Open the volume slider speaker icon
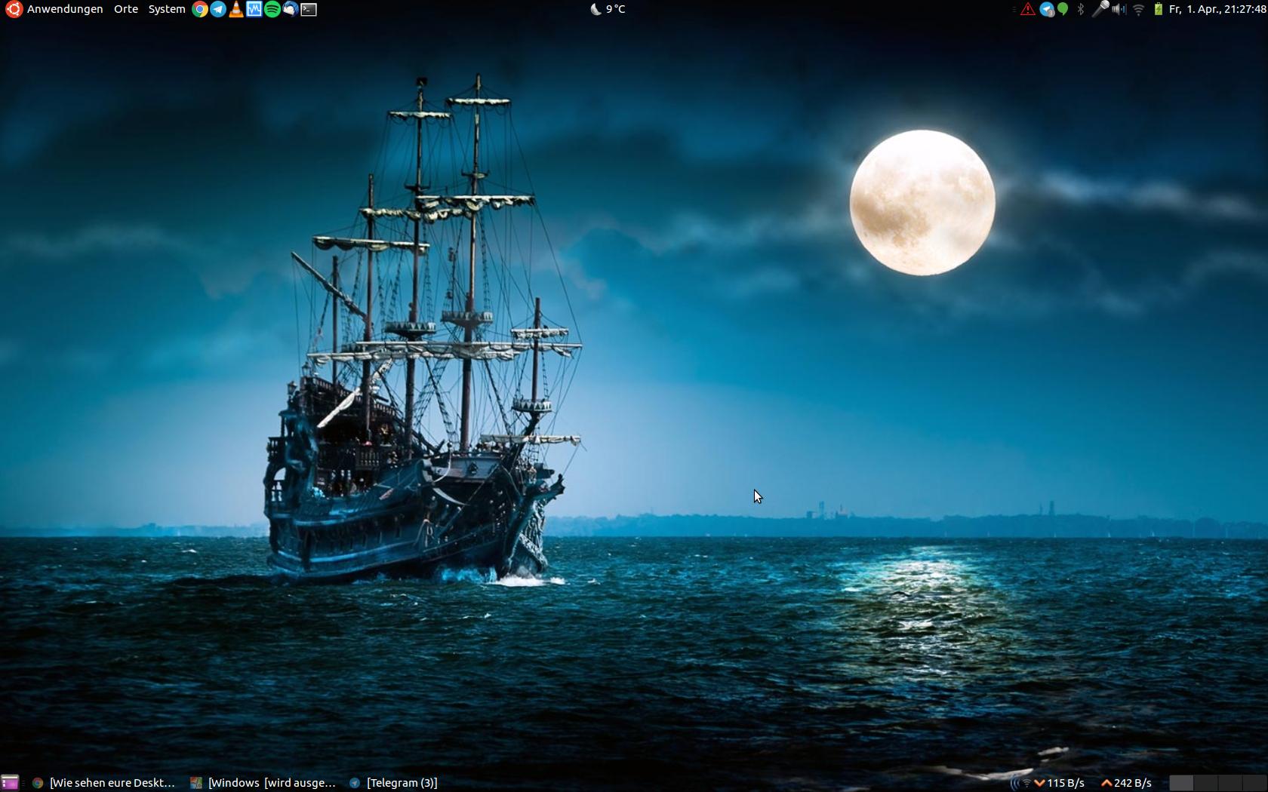Screen dimensions: 1268x792 click(x=1119, y=9)
